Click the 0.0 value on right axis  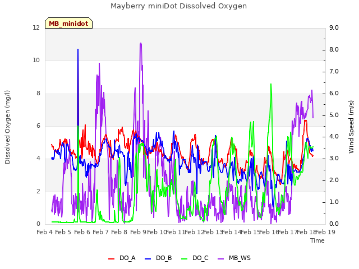[334, 224]
